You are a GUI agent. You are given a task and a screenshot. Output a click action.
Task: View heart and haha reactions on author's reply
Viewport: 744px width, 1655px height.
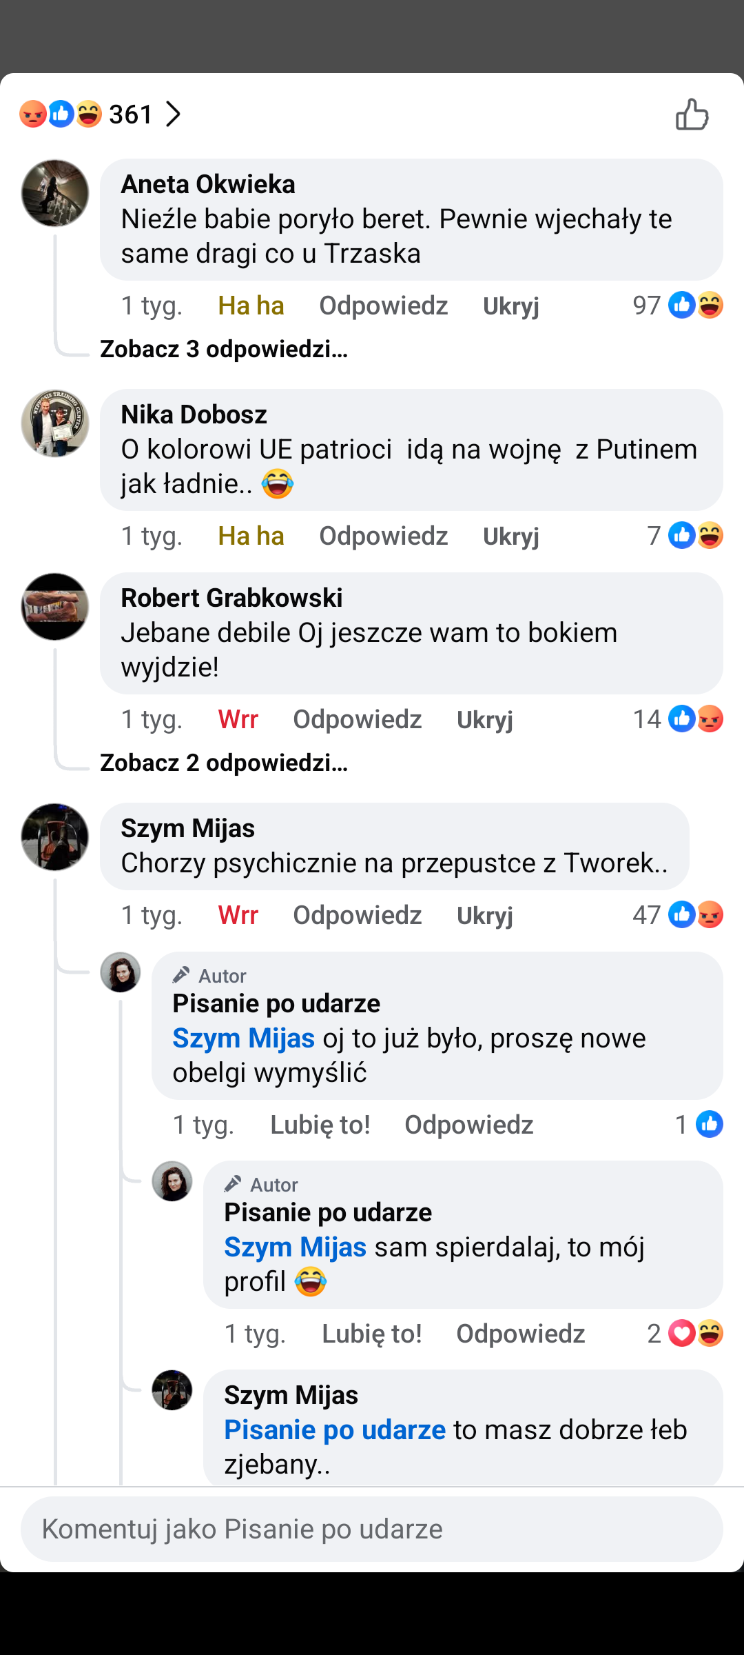tap(695, 1334)
